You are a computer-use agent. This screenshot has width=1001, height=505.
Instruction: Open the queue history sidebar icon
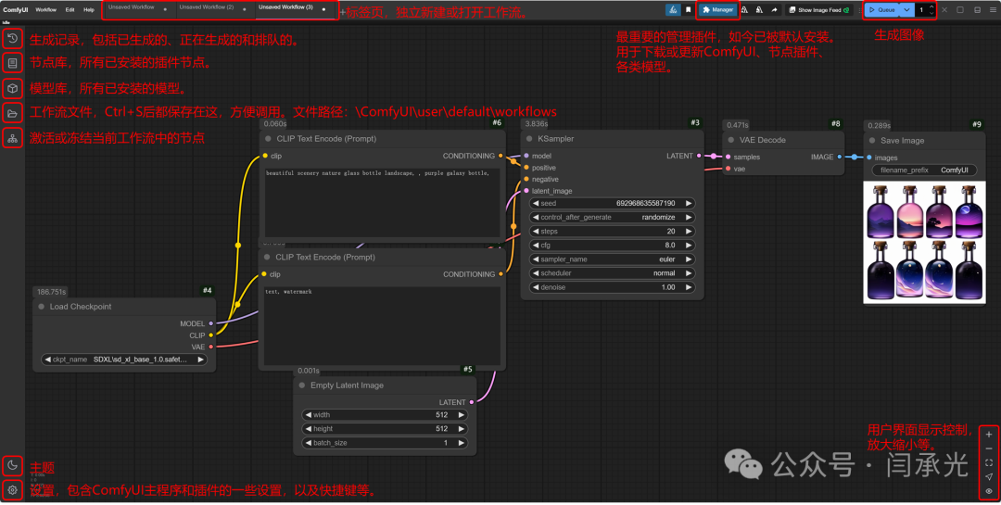pos(12,38)
